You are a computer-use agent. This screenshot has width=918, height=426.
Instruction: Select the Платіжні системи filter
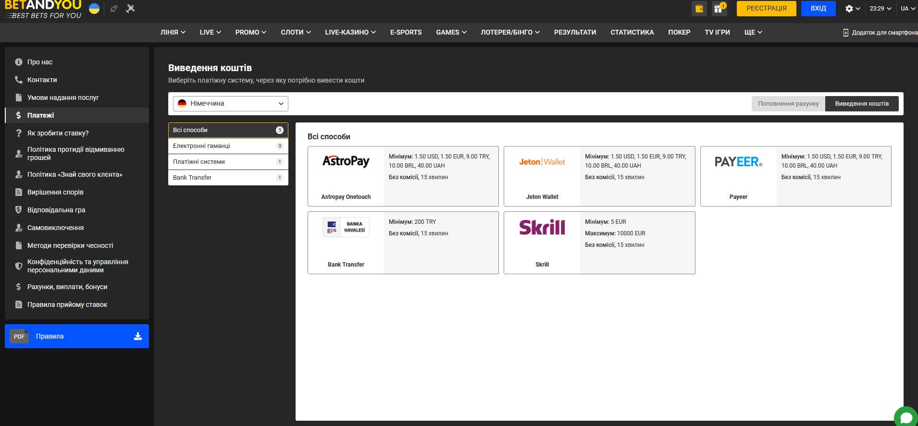coord(228,162)
